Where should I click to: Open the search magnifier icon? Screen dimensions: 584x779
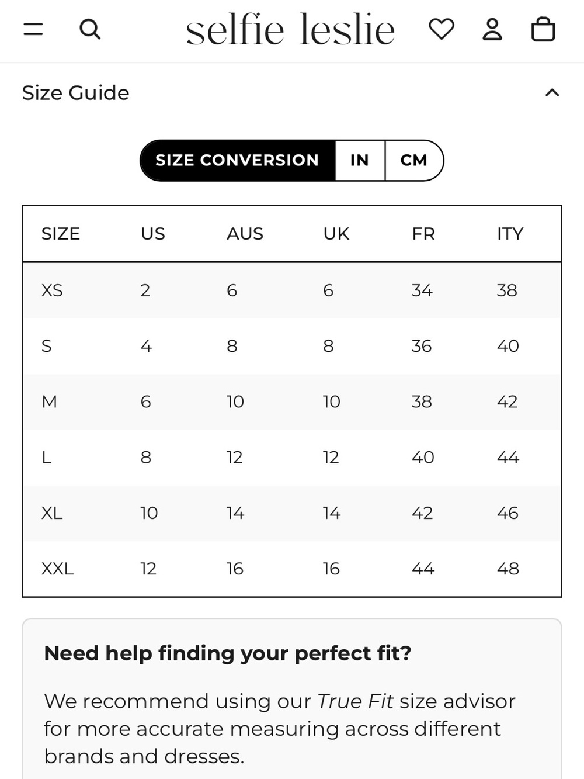[x=90, y=29]
